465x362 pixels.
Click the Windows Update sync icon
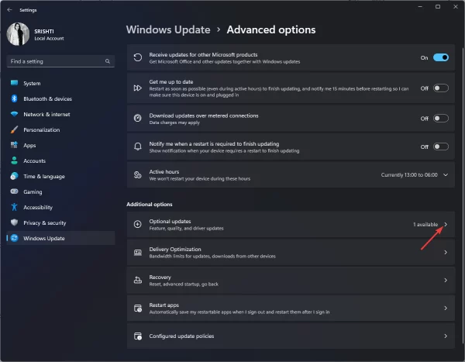pos(14,238)
